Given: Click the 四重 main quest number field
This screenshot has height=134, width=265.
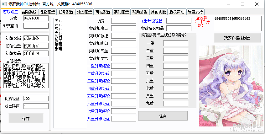Looking at the screenshot, I should pyautogui.click(x=176, y=66).
